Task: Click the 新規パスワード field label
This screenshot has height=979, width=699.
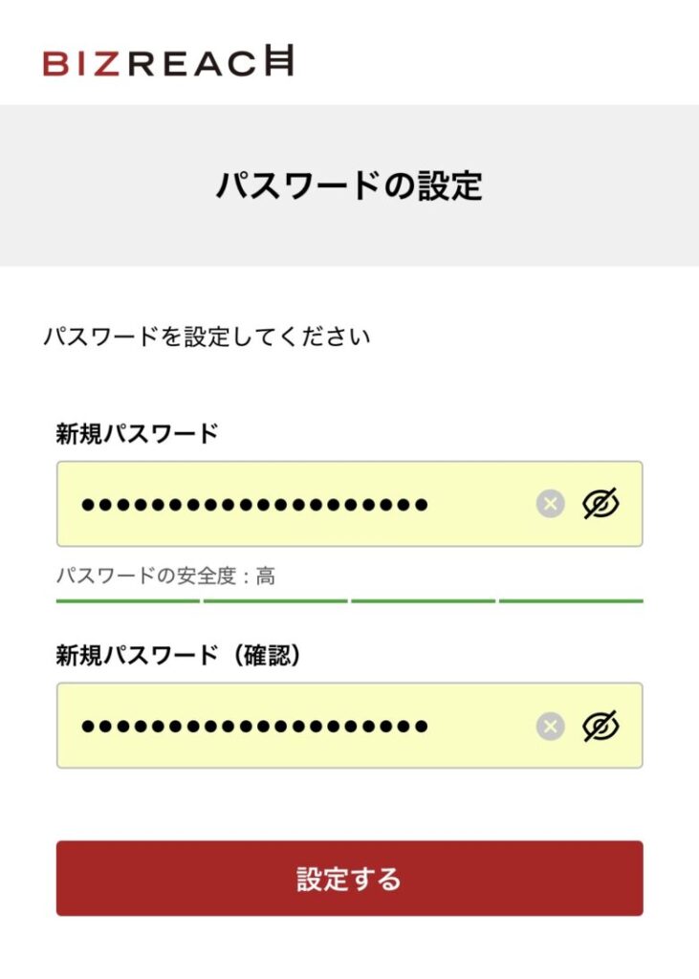Action: coord(138,434)
